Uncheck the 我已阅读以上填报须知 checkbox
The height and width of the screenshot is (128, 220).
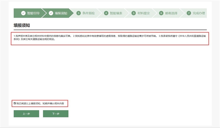coord(15,103)
